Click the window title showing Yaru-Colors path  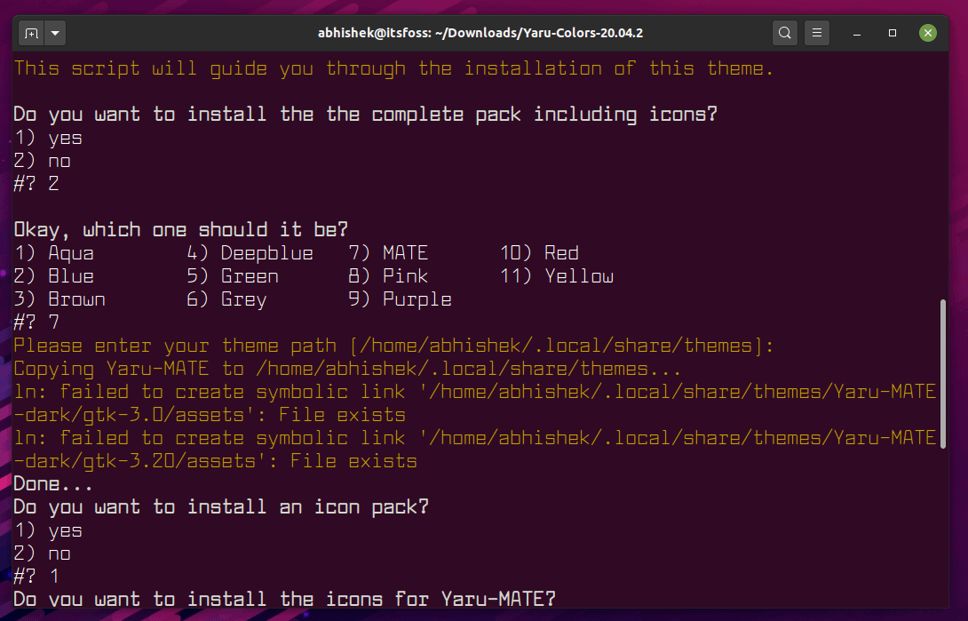click(x=484, y=32)
